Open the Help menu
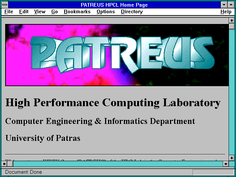This screenshot has width=236, height=177. point(226,12)
